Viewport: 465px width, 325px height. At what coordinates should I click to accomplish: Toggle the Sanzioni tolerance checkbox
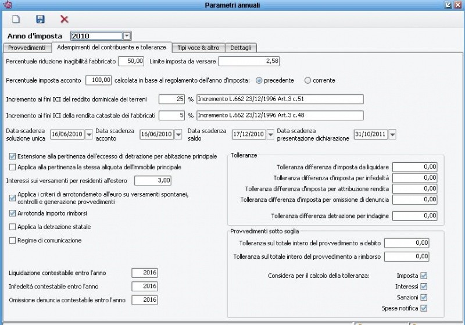pos(424,298)
